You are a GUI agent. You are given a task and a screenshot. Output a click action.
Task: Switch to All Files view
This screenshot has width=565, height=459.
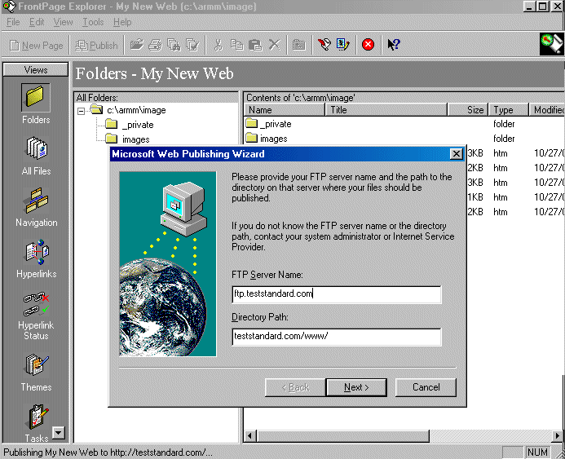(36, 156)
